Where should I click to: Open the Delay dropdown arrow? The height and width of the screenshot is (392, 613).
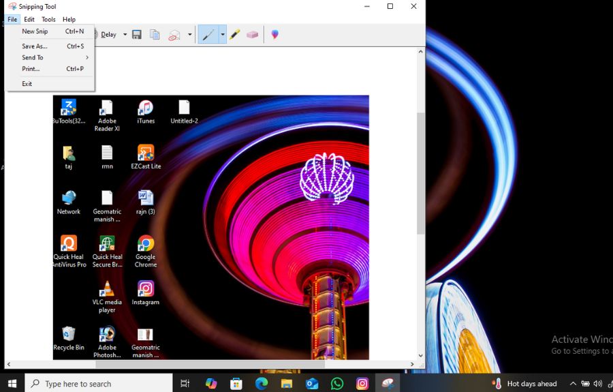(x=125, y=34)
